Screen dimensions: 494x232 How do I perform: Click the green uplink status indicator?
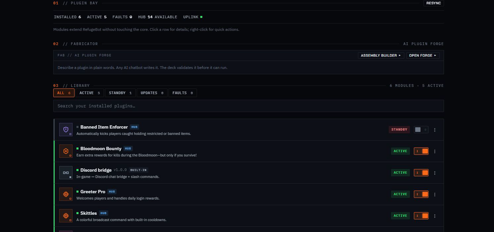tap(201, 17)
